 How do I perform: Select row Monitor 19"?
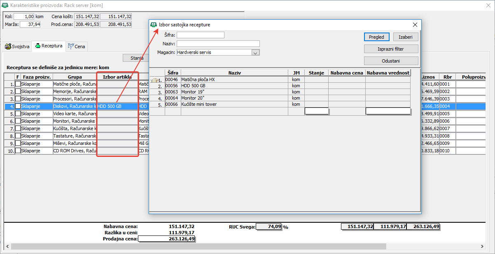(x=280, y=92)
